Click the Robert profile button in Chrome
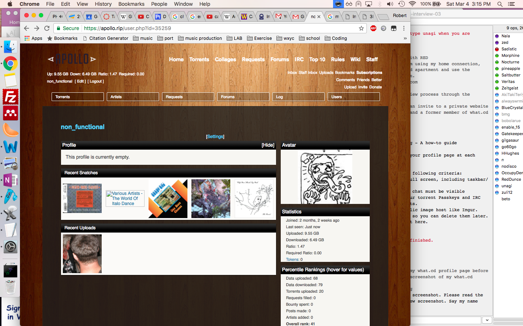 (x=400, y=16)
